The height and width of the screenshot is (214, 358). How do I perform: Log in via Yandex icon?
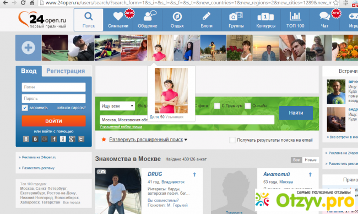(x=63, y=139)
